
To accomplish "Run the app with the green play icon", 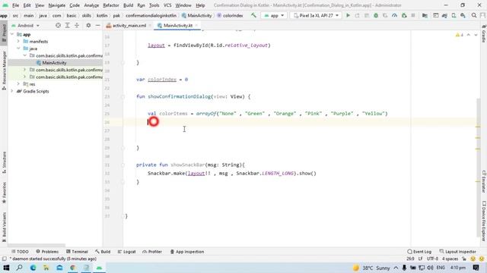I will (348, 15).
